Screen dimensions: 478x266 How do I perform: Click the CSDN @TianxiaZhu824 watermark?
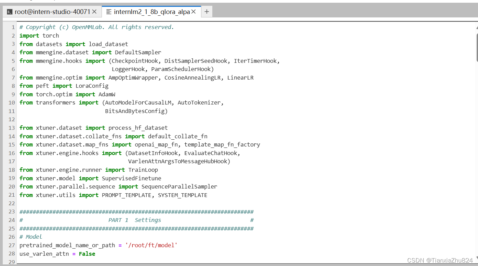(440, 260)
